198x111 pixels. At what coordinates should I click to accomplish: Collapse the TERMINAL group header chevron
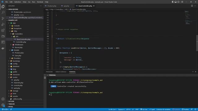(x=48, y=75)
